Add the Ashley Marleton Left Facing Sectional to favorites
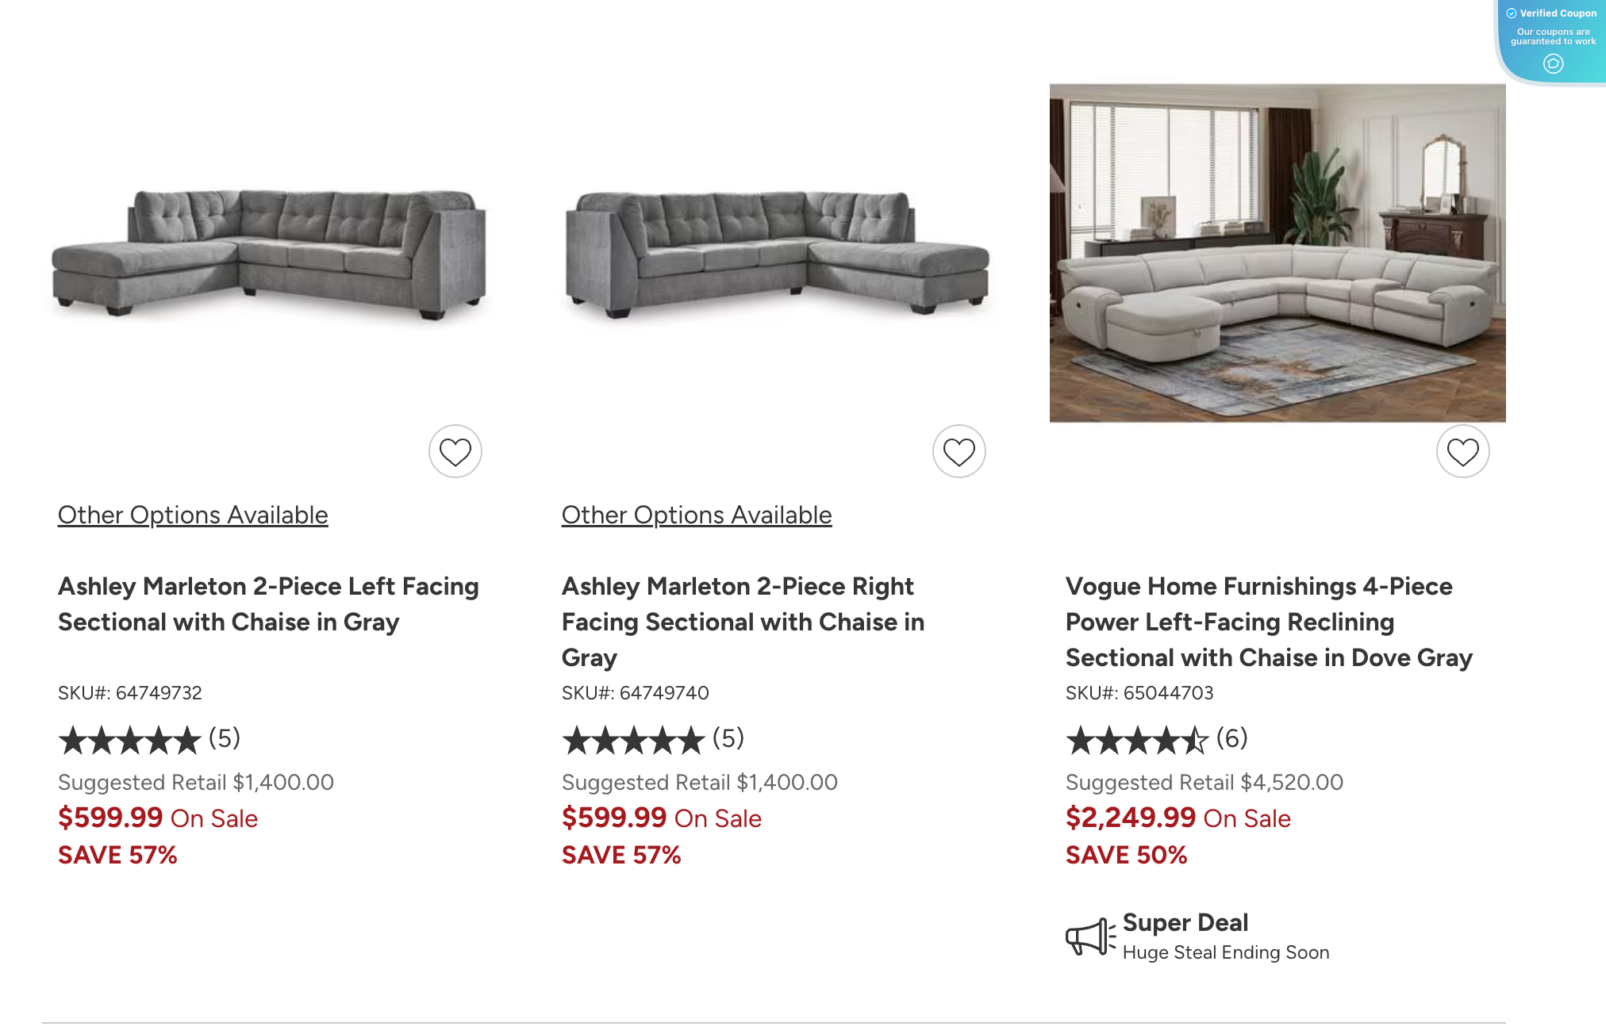Image resolution: width=1606 pixels, height=1034 pixels. coord(455,450)
